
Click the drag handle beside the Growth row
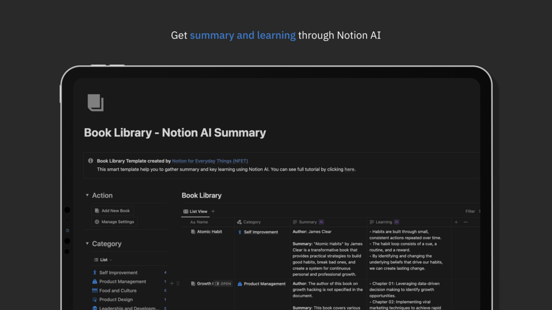click(178, 283)
